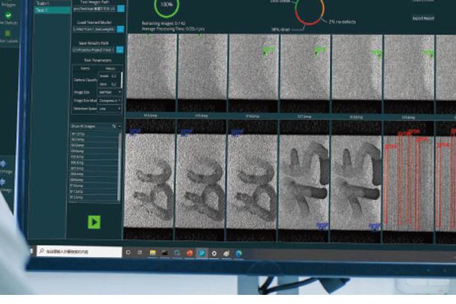Click the Save Results Path field
Screen dimensions: 456x304
(x=93, y=50)
